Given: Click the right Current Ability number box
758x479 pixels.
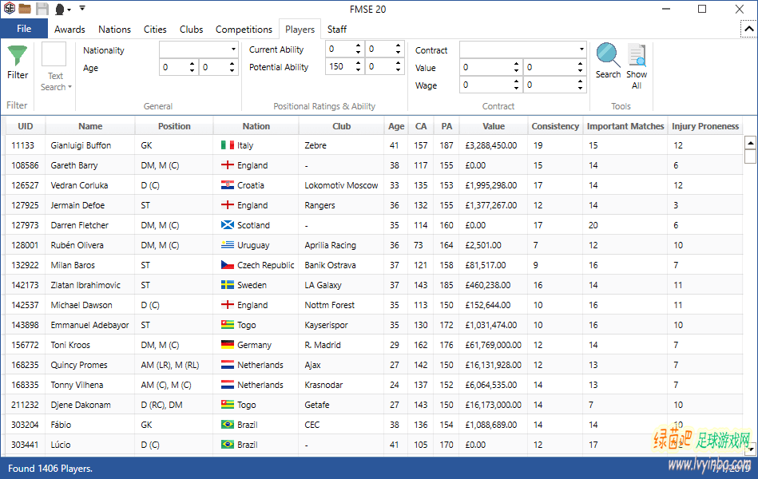Looking at the screenshot, I should point(385,49).
